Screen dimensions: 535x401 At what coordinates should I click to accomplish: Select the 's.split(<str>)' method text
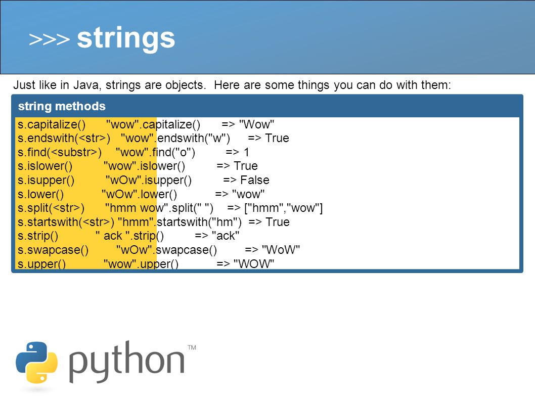[x=51, y=208]
